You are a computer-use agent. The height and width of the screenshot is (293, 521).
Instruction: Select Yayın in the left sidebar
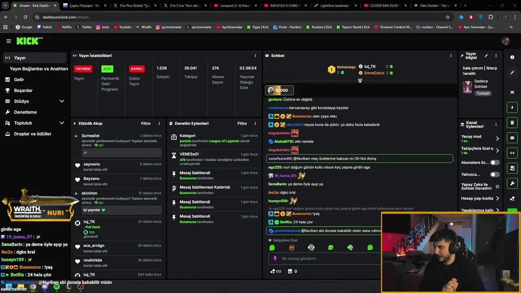[x=35, y=58]
